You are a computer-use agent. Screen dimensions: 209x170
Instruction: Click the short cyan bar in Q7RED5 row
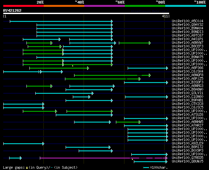(15, 158)
